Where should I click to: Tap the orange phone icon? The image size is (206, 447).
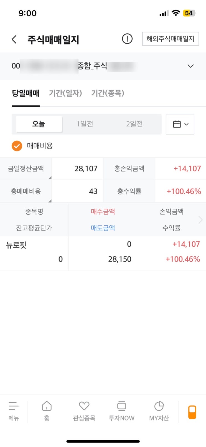click(192, 412)
